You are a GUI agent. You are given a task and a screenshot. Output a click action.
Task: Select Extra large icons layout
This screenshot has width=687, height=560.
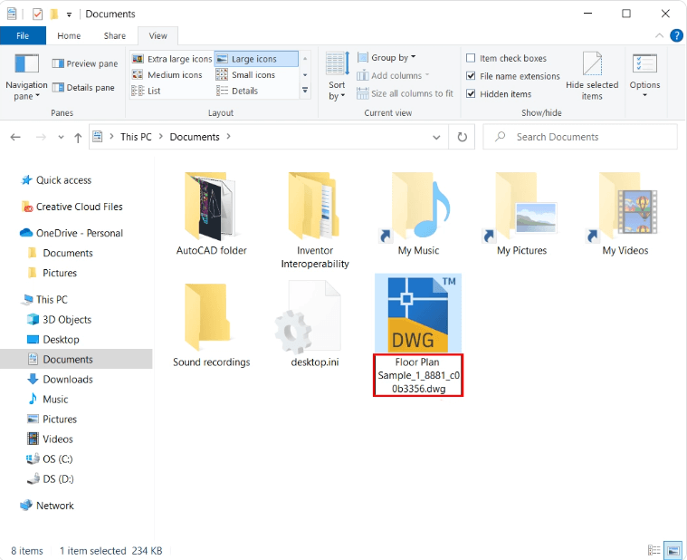(x=172, y=59)
